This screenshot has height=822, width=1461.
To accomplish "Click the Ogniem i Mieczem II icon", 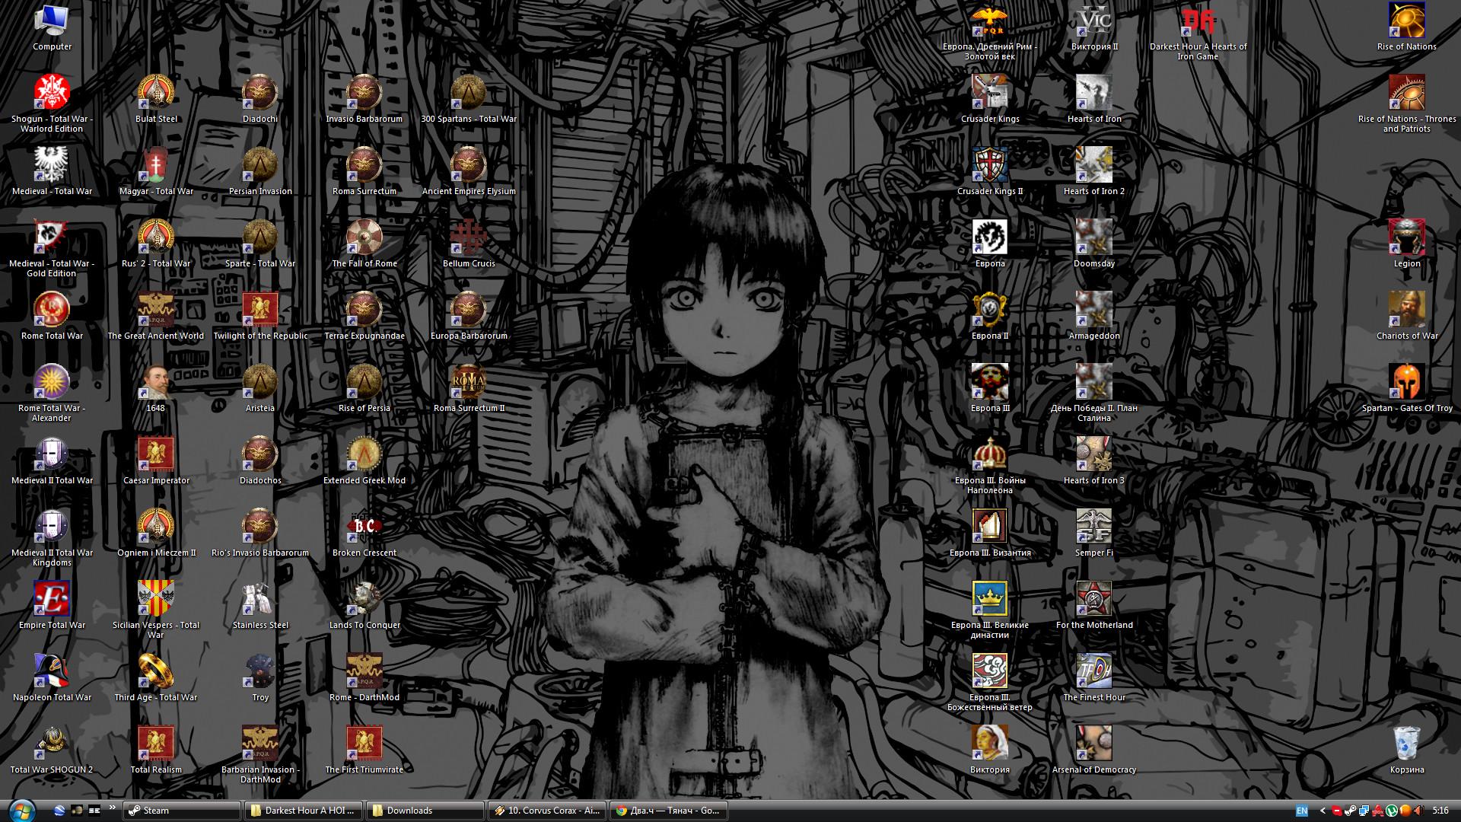I will click(156, 533).
